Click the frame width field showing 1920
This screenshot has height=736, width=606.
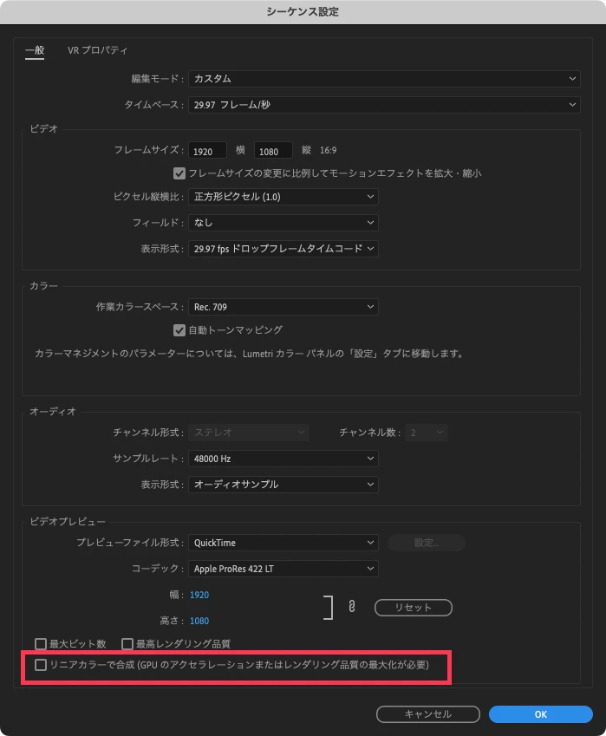(x=207, y=151)
